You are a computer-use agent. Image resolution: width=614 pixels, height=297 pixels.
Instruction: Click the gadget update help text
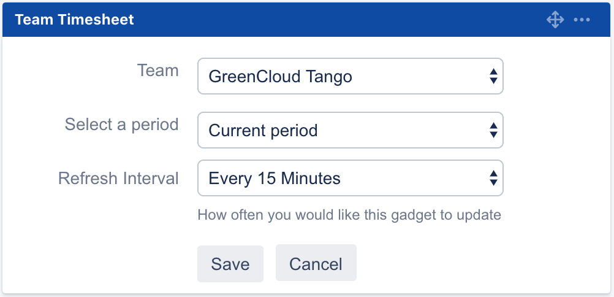point(349,215)
